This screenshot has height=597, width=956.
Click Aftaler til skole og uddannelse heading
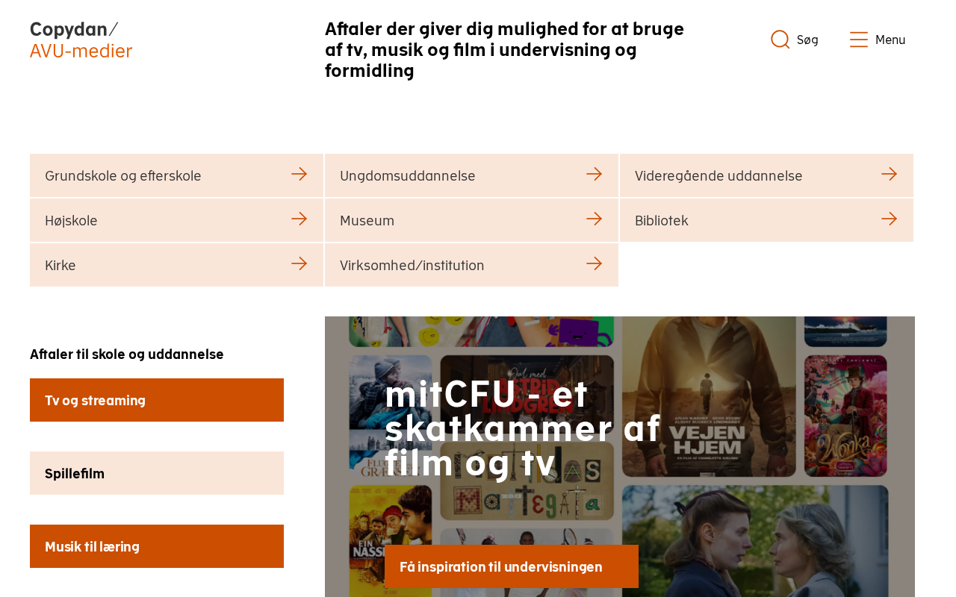[x=127, y=354]
